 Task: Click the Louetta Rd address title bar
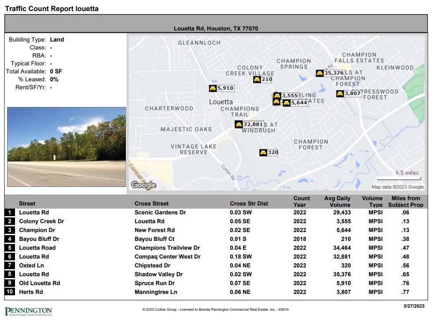click(217, 27)
